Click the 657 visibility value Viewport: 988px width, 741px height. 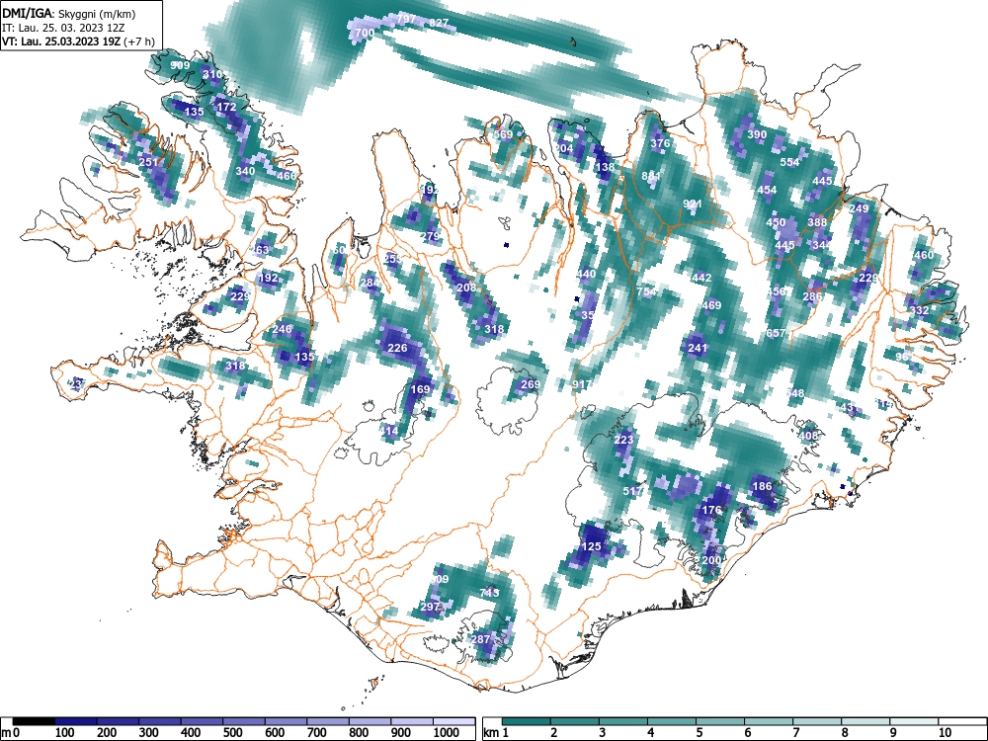[777, 333]
